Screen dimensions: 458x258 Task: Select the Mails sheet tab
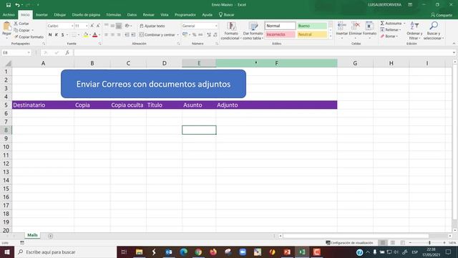(32, 235)
